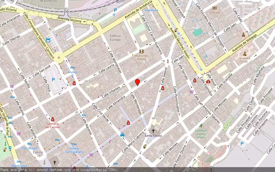Select the monument icon at Calle Jaén junction
Viewport: 275px width, 172px height.
click(x=168, y=61)
